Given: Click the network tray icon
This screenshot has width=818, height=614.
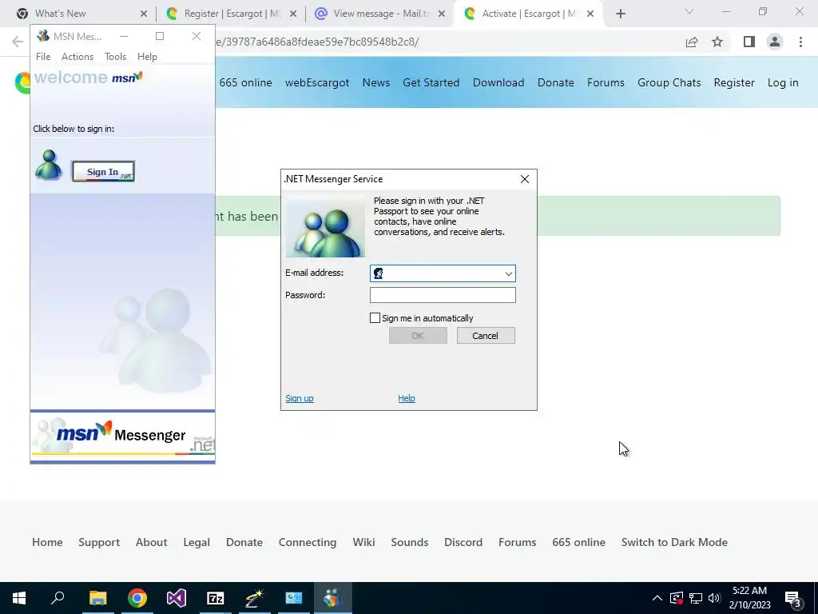Looking at the screenshot, I should point(696,598).
